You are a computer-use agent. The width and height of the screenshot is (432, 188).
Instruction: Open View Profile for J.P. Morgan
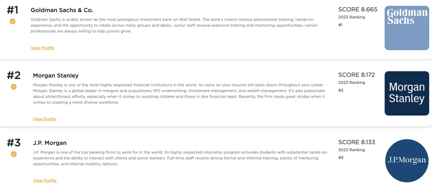pos(45,180)
